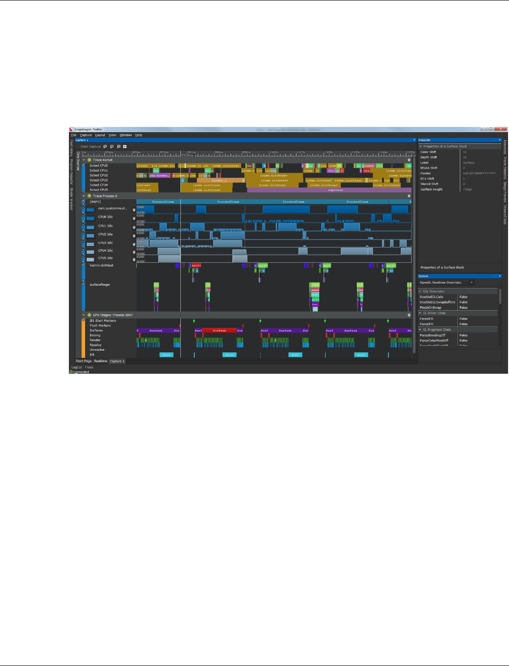
Task: Open the View menu
Action: point(112,135)
